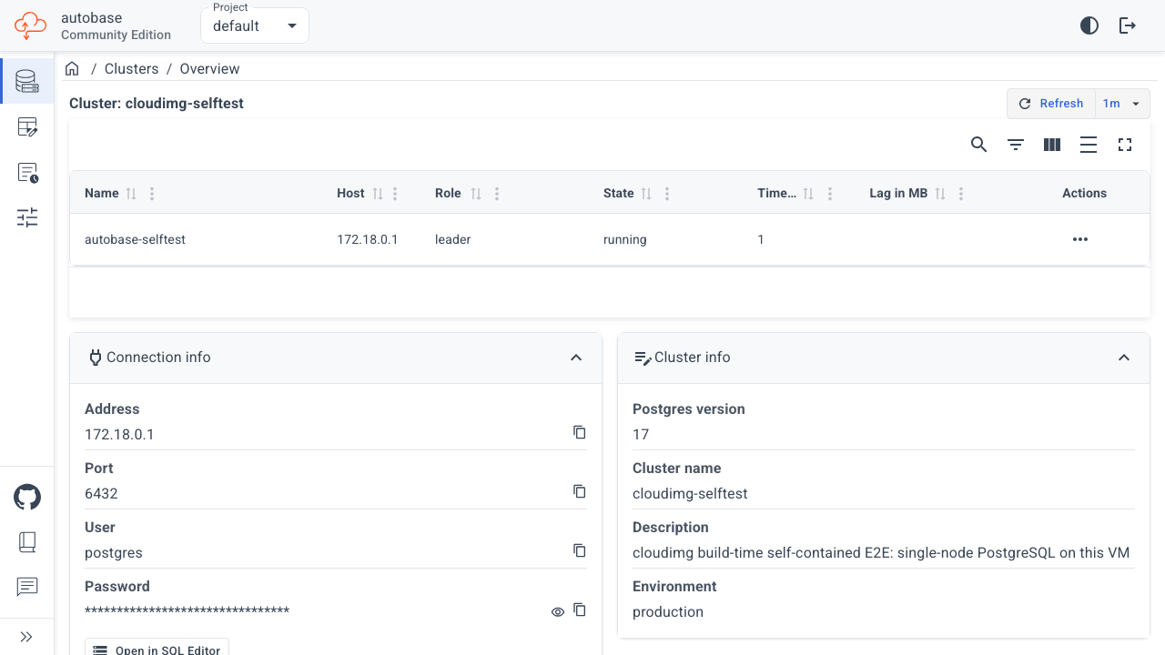Viewport: 1165px width, 655px height.
Task: Collapse the Cluster info panel
Action: 1124,358
